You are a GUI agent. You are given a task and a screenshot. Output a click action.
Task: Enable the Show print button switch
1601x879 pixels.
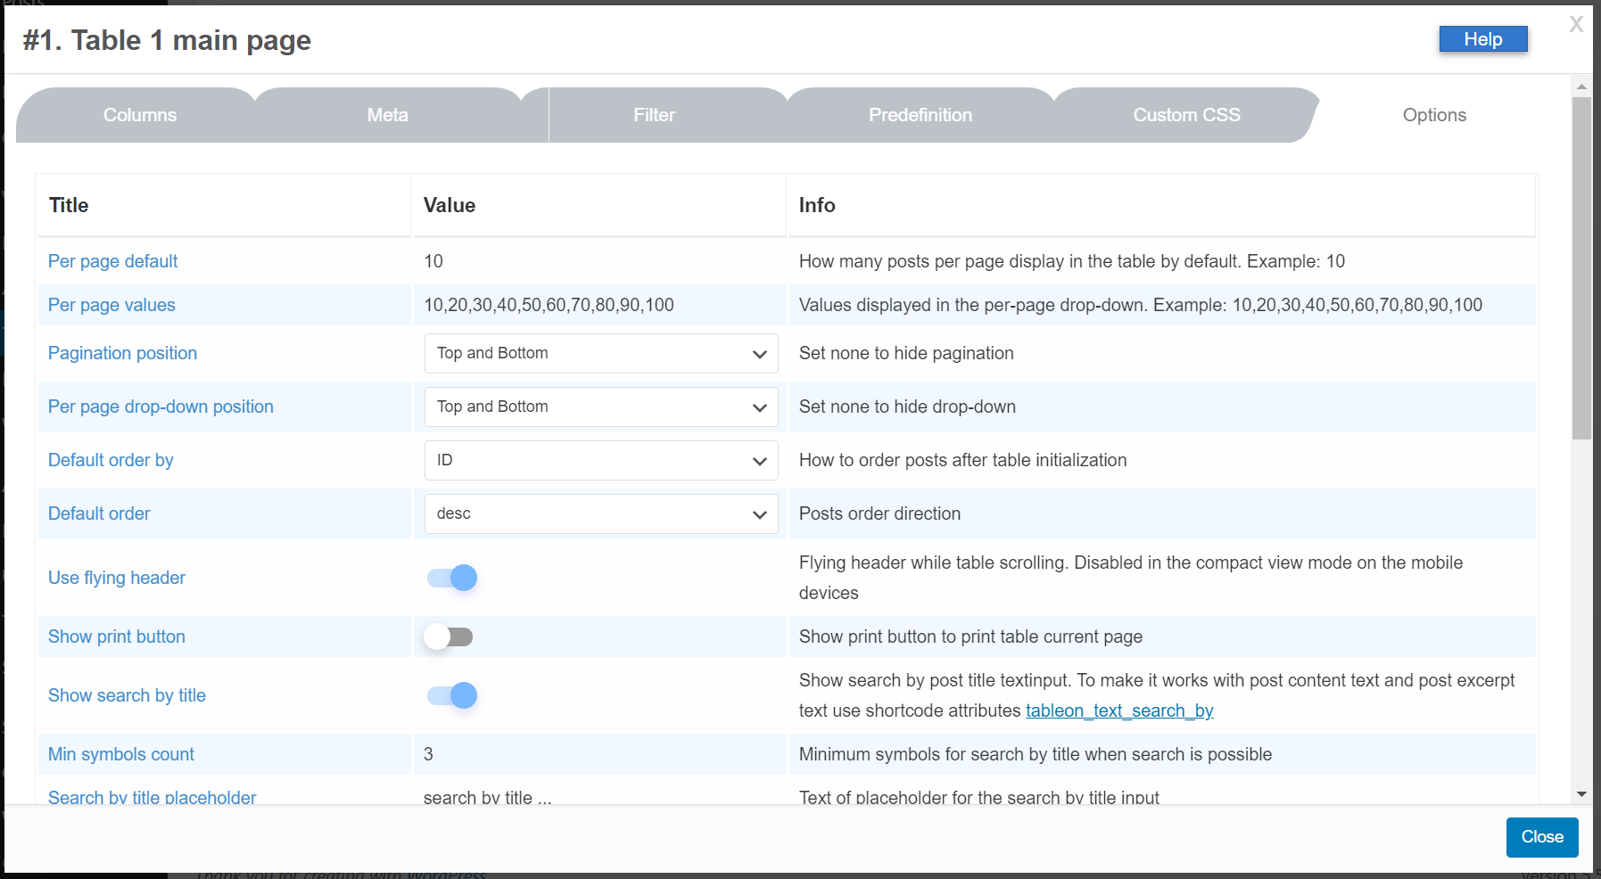pos(449,637)
